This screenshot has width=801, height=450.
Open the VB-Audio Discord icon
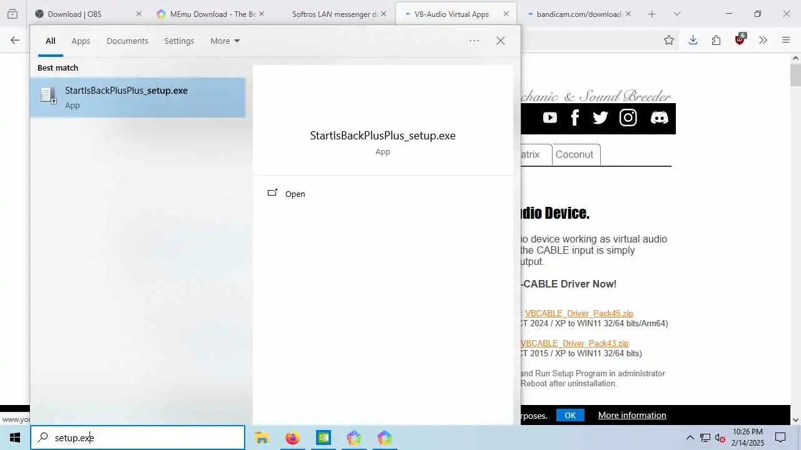coord(660,117)
